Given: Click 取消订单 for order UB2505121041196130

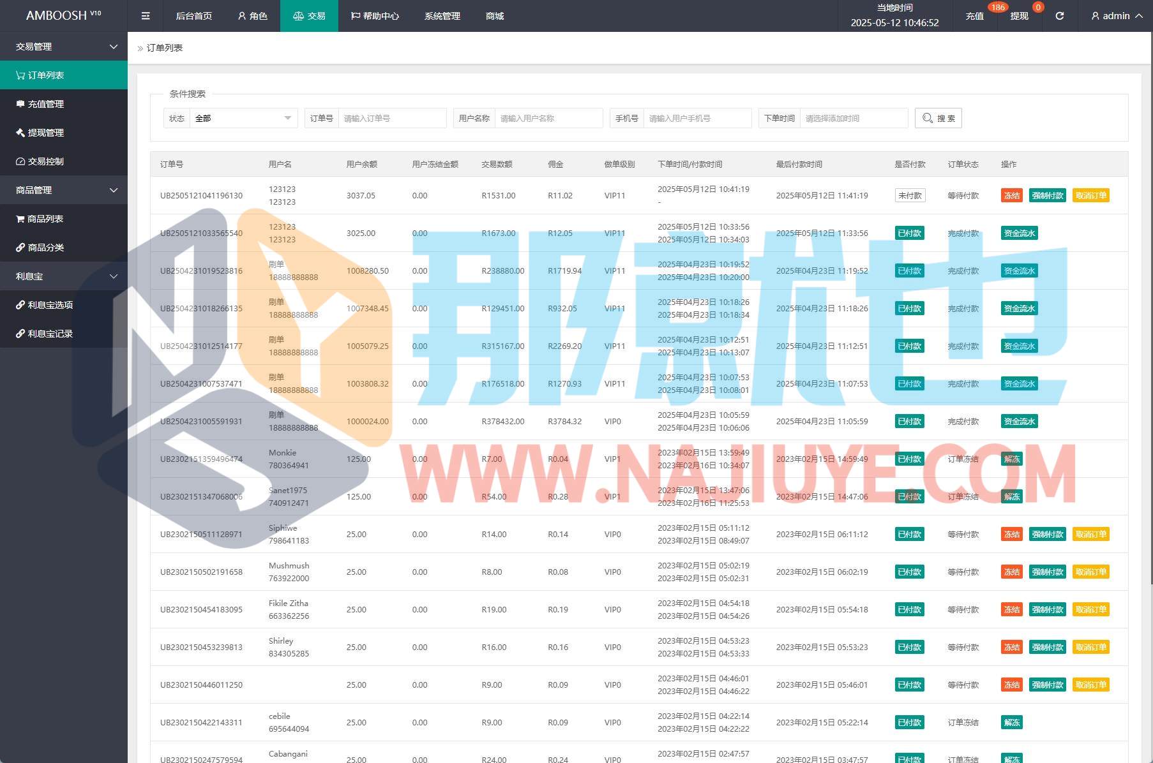Looking at the screenshot, I should [x=1091, y=196].
